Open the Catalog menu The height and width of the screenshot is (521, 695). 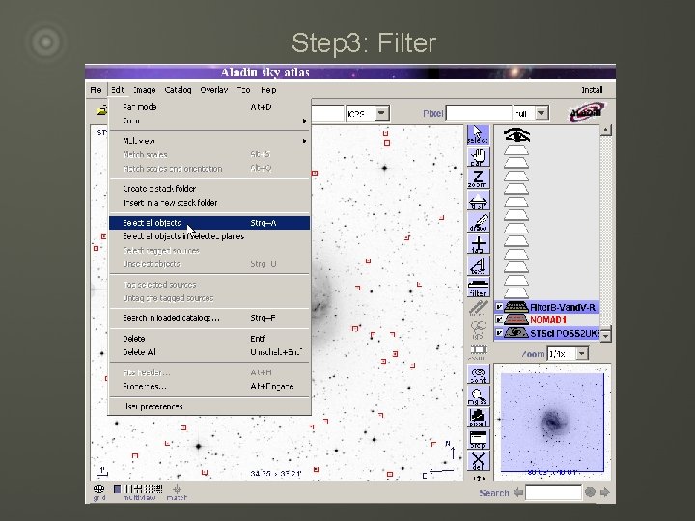pos(178,90)
